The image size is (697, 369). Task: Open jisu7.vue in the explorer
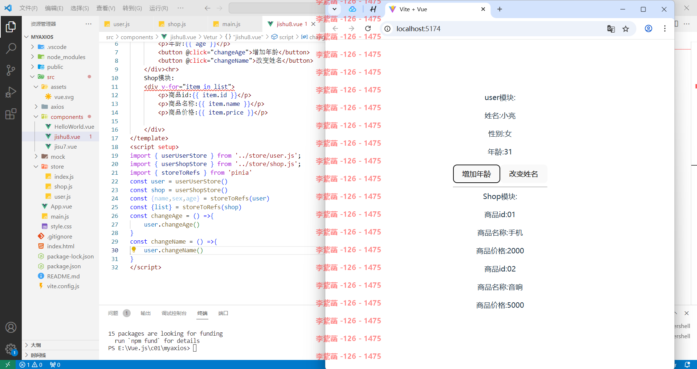coord(65,146)
